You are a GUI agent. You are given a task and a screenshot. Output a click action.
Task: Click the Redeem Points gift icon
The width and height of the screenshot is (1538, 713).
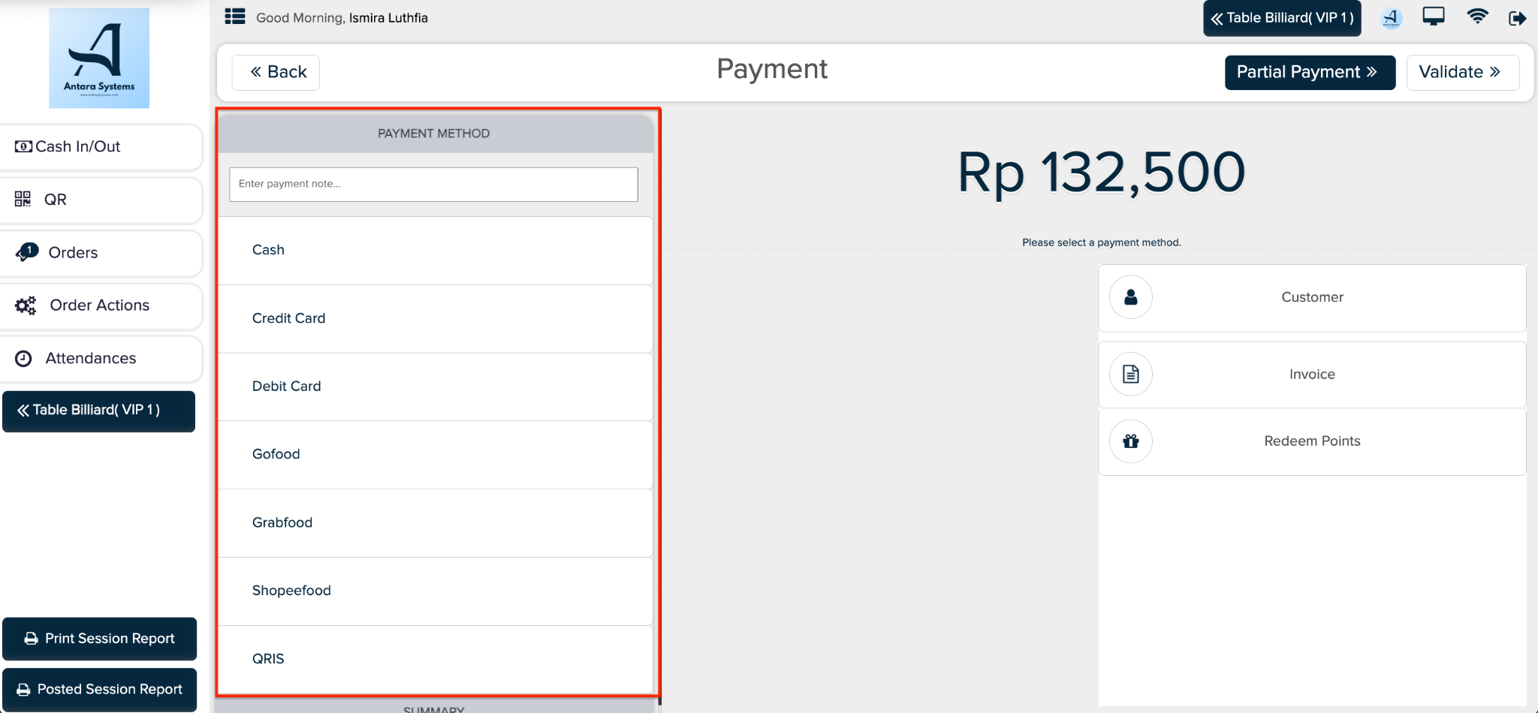pos(1130,441)
